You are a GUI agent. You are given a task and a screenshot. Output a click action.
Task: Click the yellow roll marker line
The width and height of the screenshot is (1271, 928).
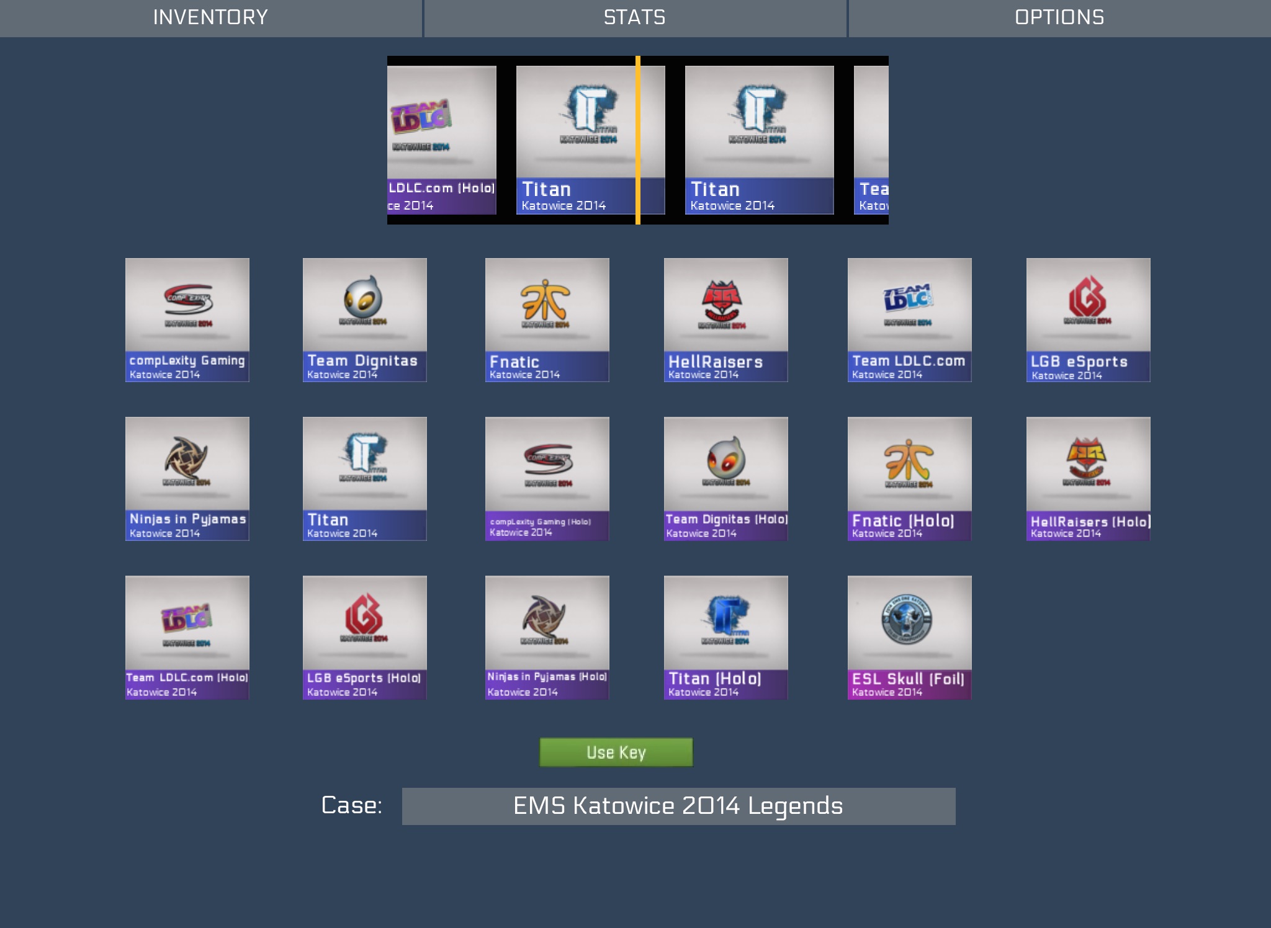pyautogui.click(x=637, y=140)
